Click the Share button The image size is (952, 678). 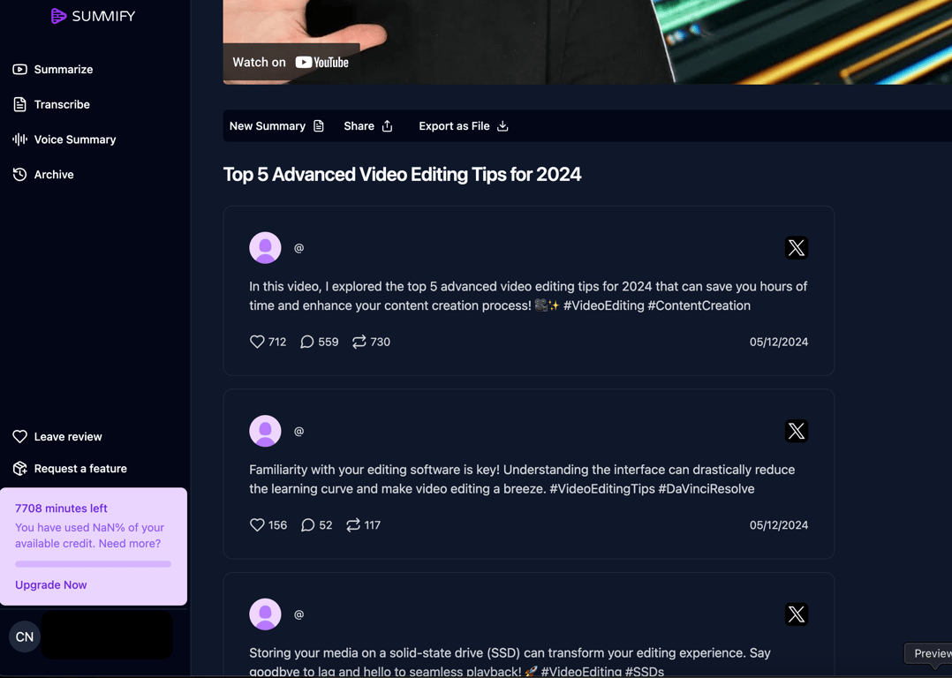tap(368, 126)
